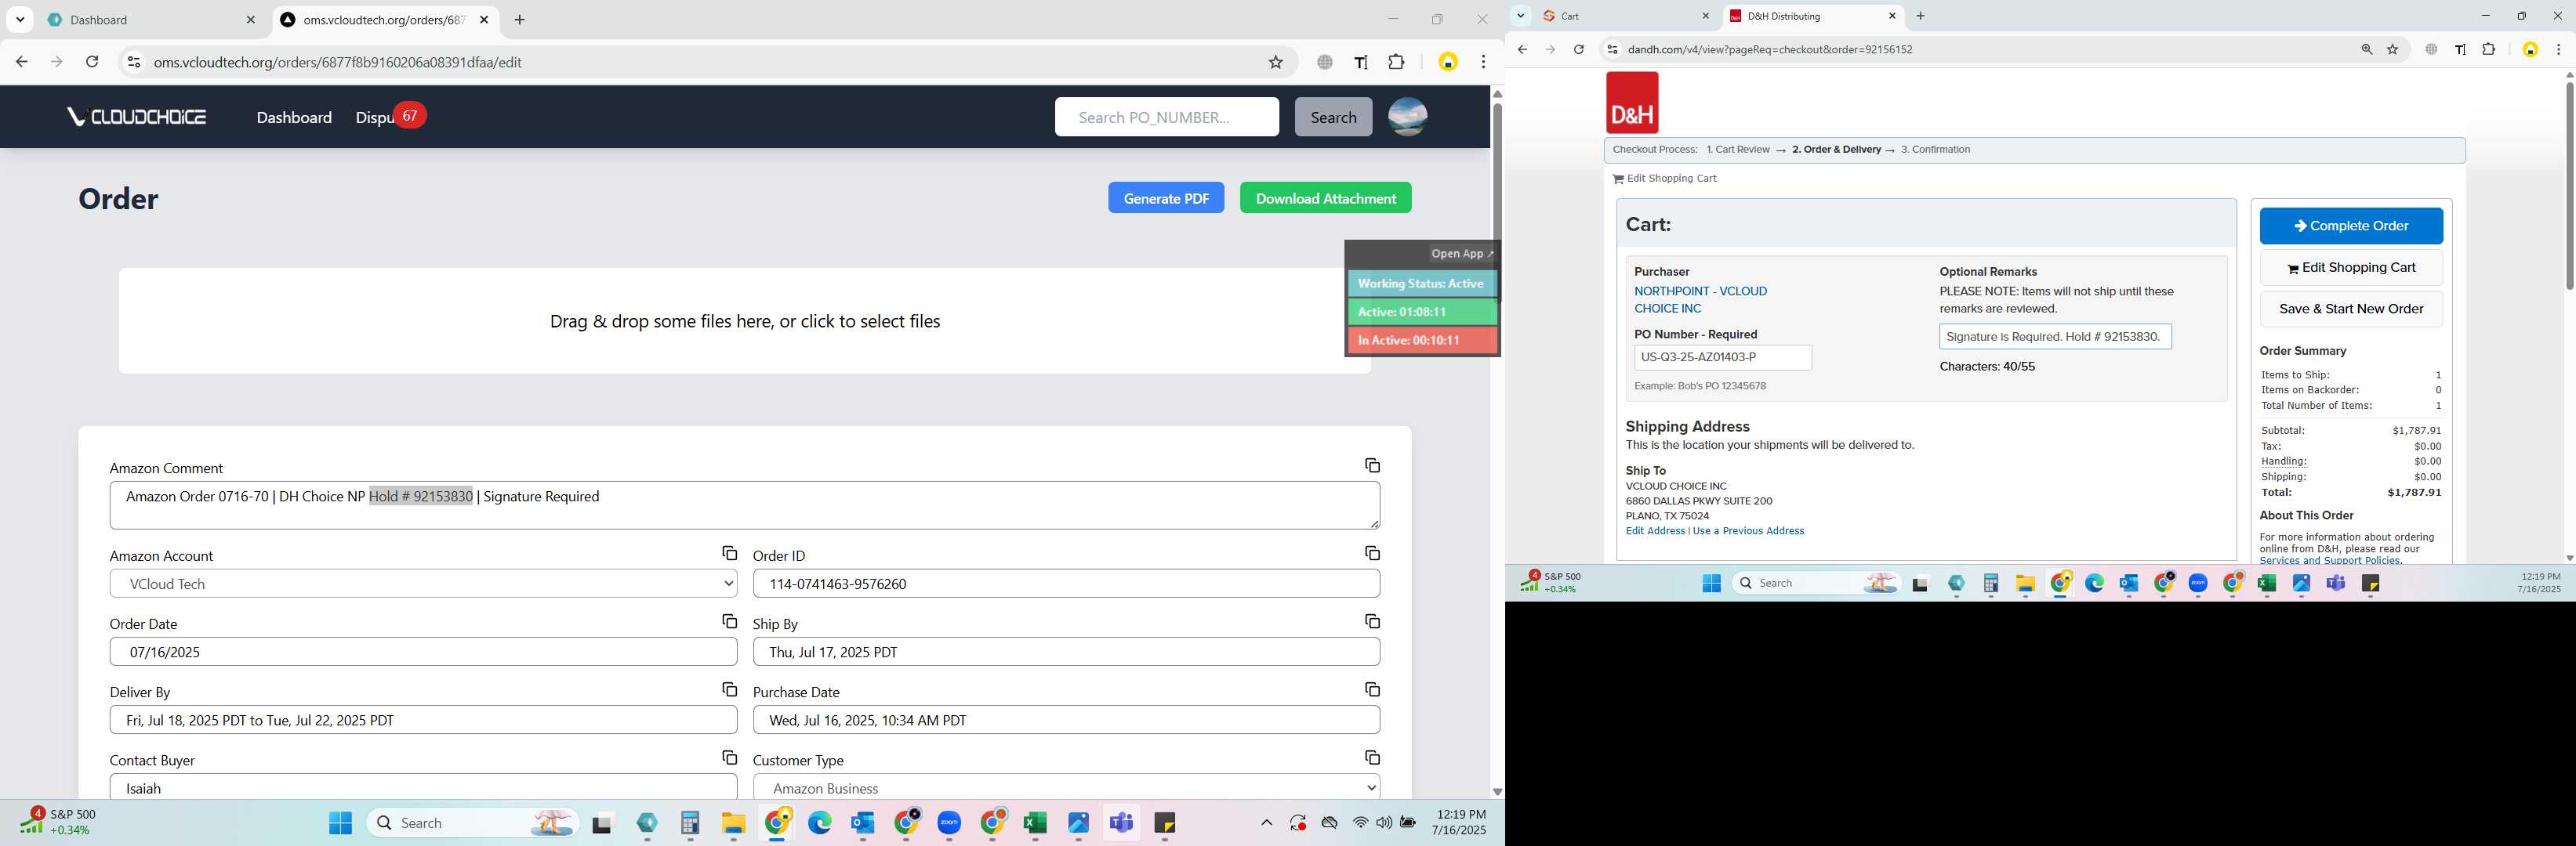Click the Complete Order button
The width and height of the screenshot is (2576, 846).
click(x=2350, y=226)
